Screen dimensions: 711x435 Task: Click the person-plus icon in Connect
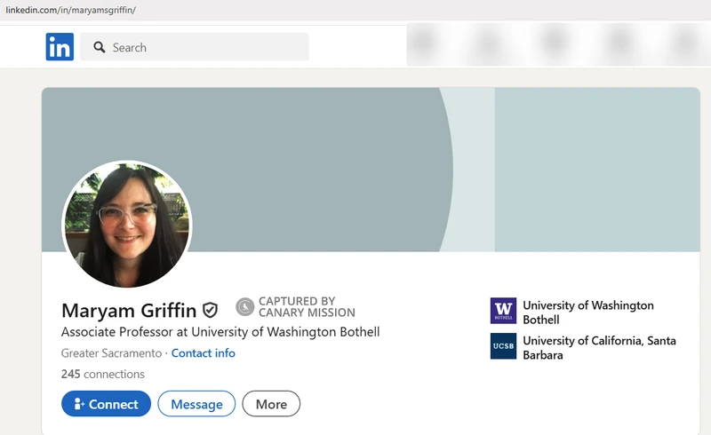79,404
